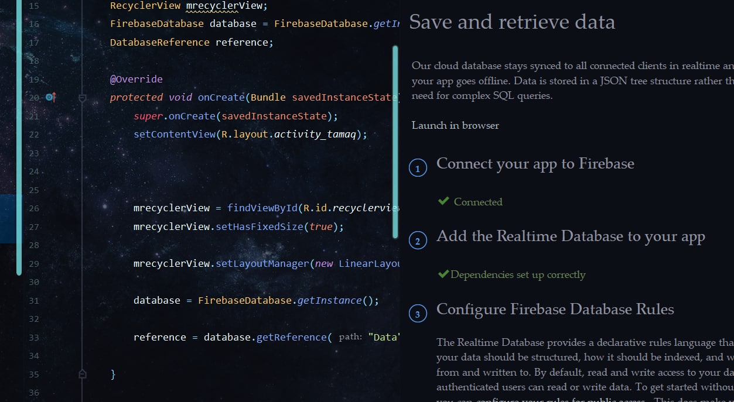Select the step 3 circle badge
This screenshot has height=402, width=734.
[x=418, y=314]
